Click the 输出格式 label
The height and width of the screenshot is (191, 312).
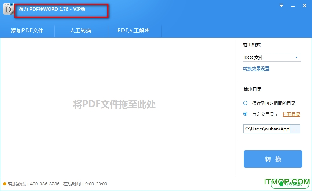[x=252, y=45]
